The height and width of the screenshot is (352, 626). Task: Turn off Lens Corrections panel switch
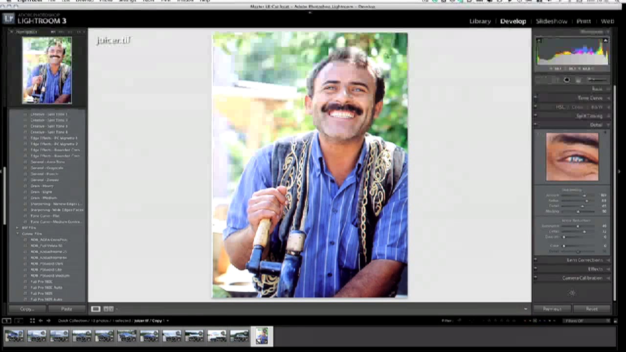click(x=536, y=260)
